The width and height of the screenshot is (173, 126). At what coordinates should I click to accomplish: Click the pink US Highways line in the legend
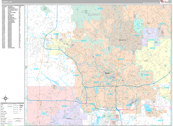10,121
